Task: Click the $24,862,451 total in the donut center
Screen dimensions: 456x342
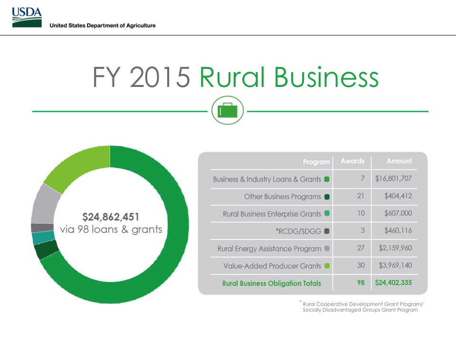Action: point(111,217)
